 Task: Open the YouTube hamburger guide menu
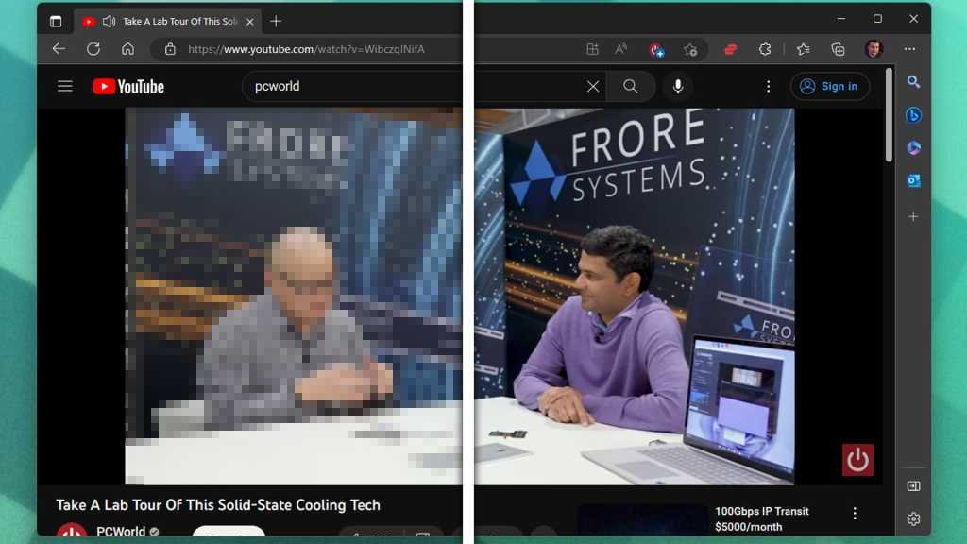click(64, 86)
